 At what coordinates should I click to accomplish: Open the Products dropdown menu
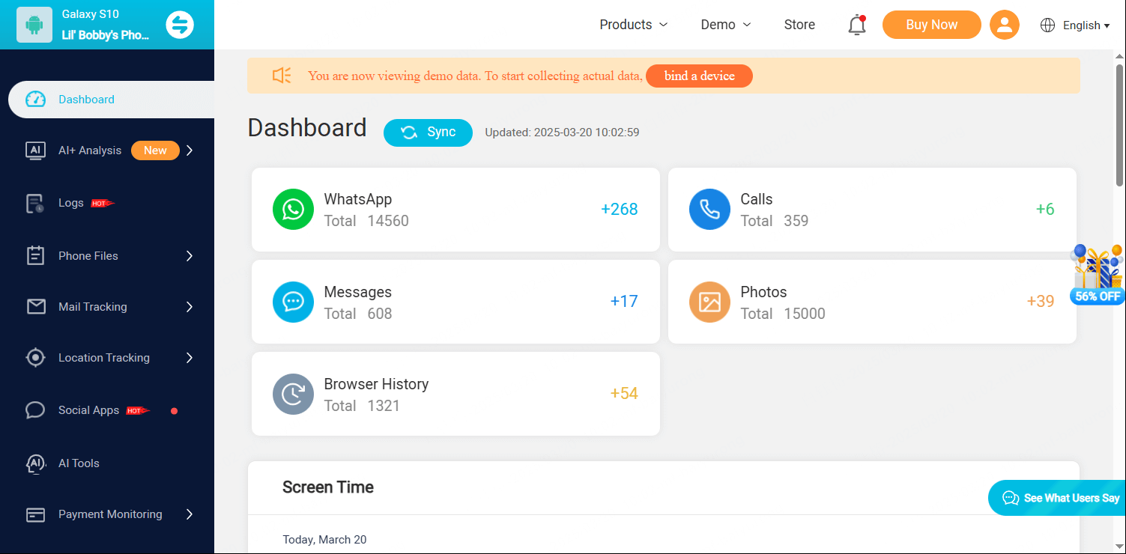(x=634, y=25)
